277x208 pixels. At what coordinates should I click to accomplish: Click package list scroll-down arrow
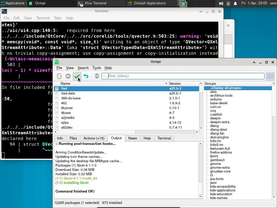201,128
